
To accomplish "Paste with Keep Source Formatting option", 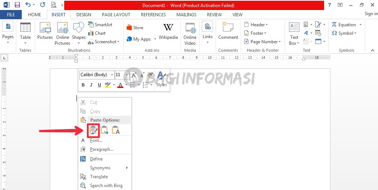I will pyautogui.click(x=93, y=130).
